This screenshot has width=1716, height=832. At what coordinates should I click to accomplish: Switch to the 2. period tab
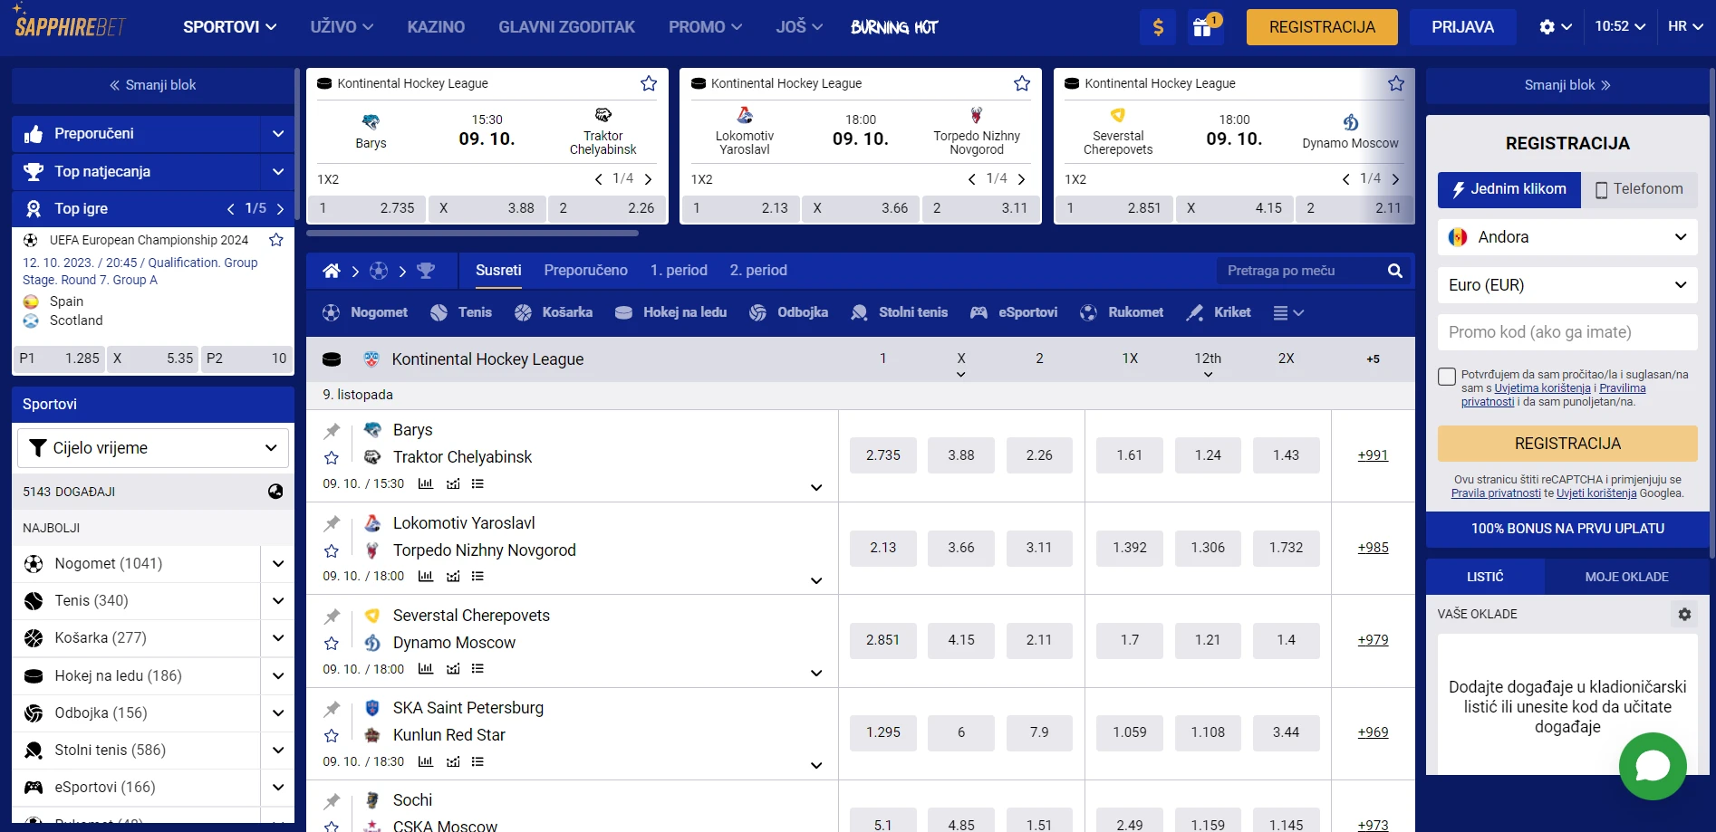(758, 271)
